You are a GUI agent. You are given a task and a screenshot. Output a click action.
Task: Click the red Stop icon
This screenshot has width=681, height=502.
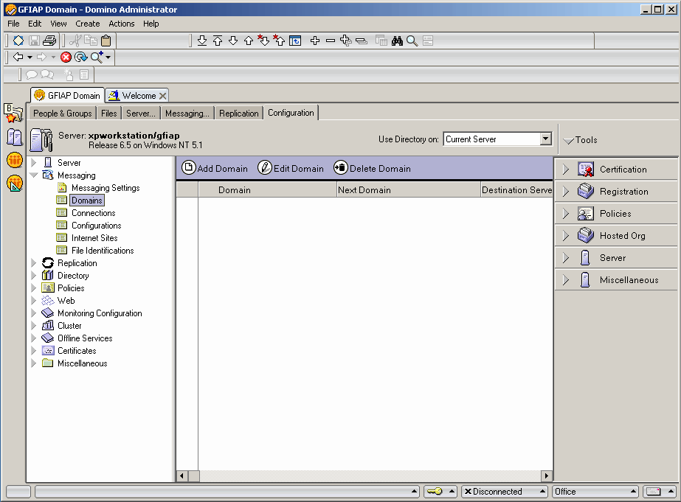pyautogui.click(x=66, y=57)
